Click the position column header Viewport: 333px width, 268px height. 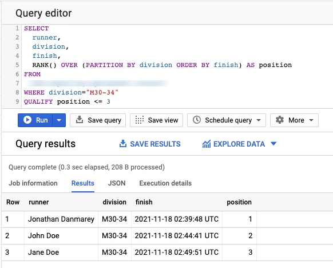coord(239,202)
